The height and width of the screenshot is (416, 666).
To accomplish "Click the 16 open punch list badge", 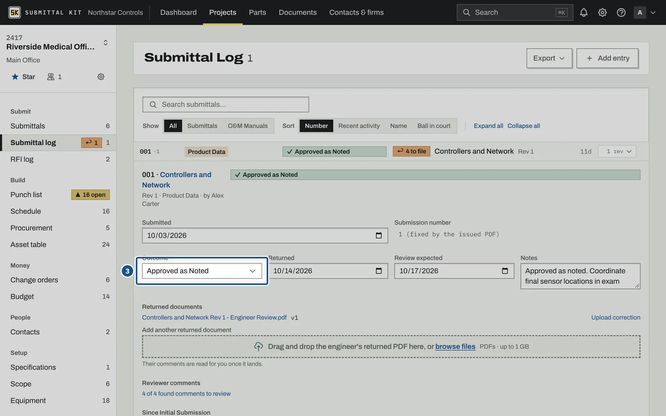I will tap(91, 195).
